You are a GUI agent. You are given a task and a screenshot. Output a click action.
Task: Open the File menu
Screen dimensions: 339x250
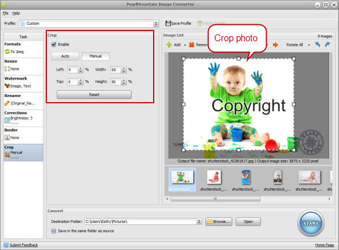(5, 12)
